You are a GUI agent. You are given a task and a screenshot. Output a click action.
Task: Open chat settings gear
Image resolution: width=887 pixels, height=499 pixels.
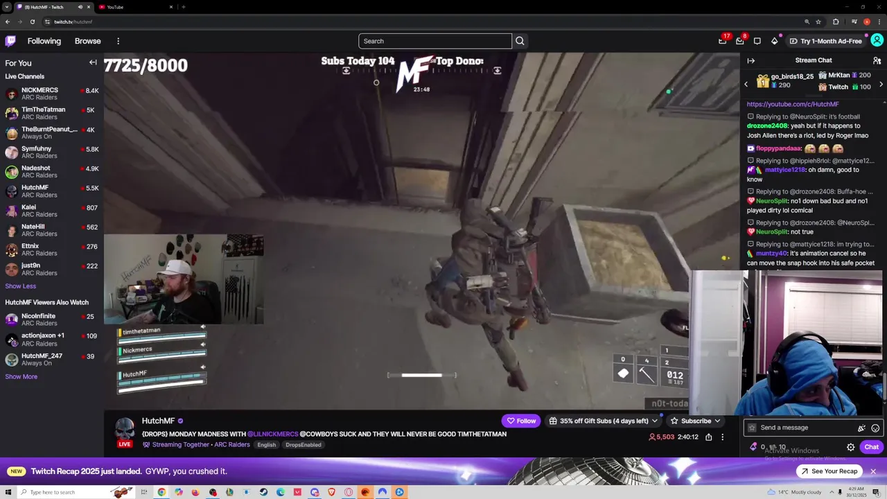pyautogui.click(x=850, y=447)
